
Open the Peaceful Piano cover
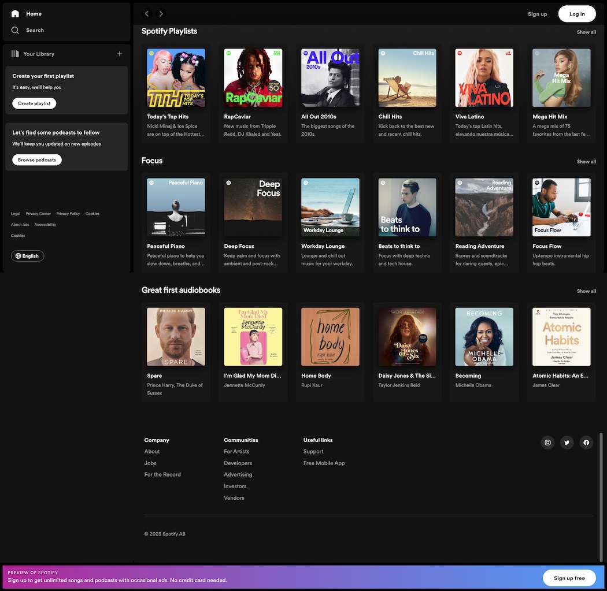(176, 207)
